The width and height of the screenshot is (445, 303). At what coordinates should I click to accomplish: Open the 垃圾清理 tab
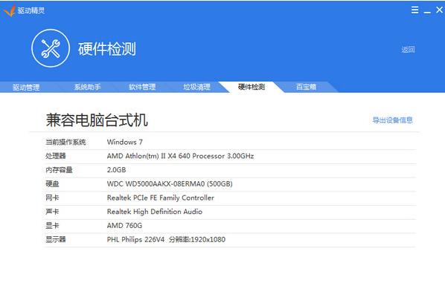[x=197, y=87]
